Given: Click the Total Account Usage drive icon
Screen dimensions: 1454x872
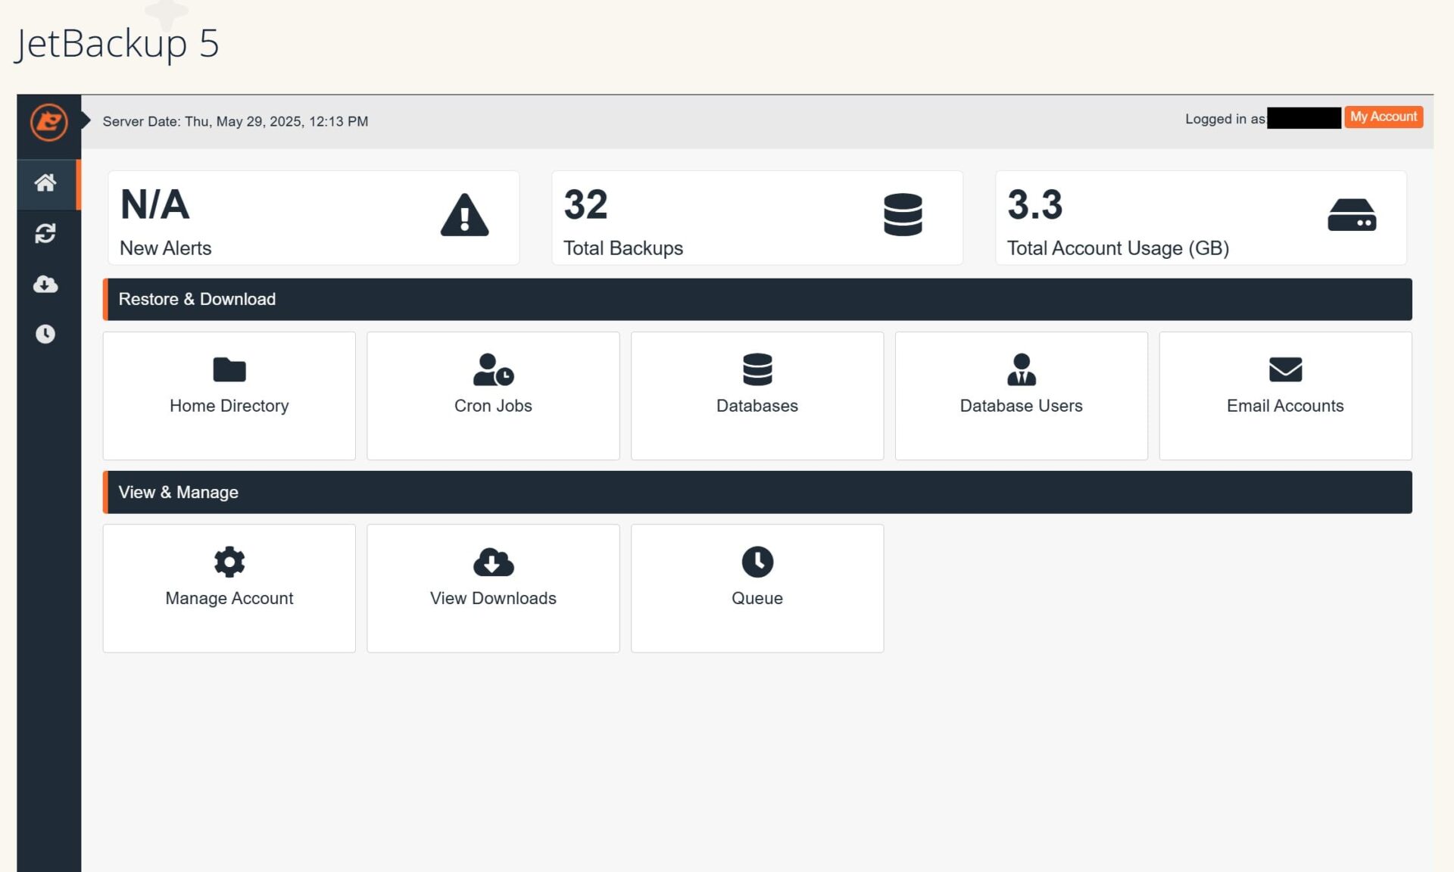Looking at the screenshot, I should click(x=1352, y=215).
